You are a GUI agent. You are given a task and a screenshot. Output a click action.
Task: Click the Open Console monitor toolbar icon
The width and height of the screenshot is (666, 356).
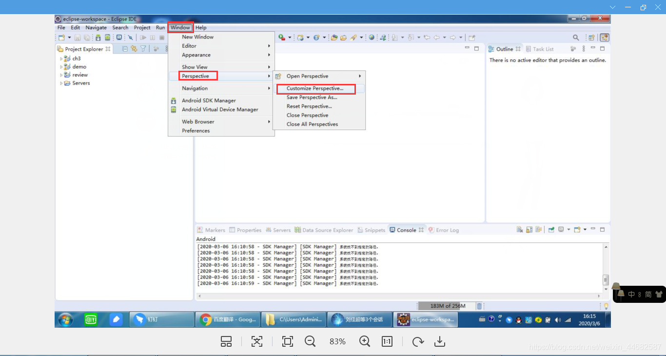pos(119,38)
